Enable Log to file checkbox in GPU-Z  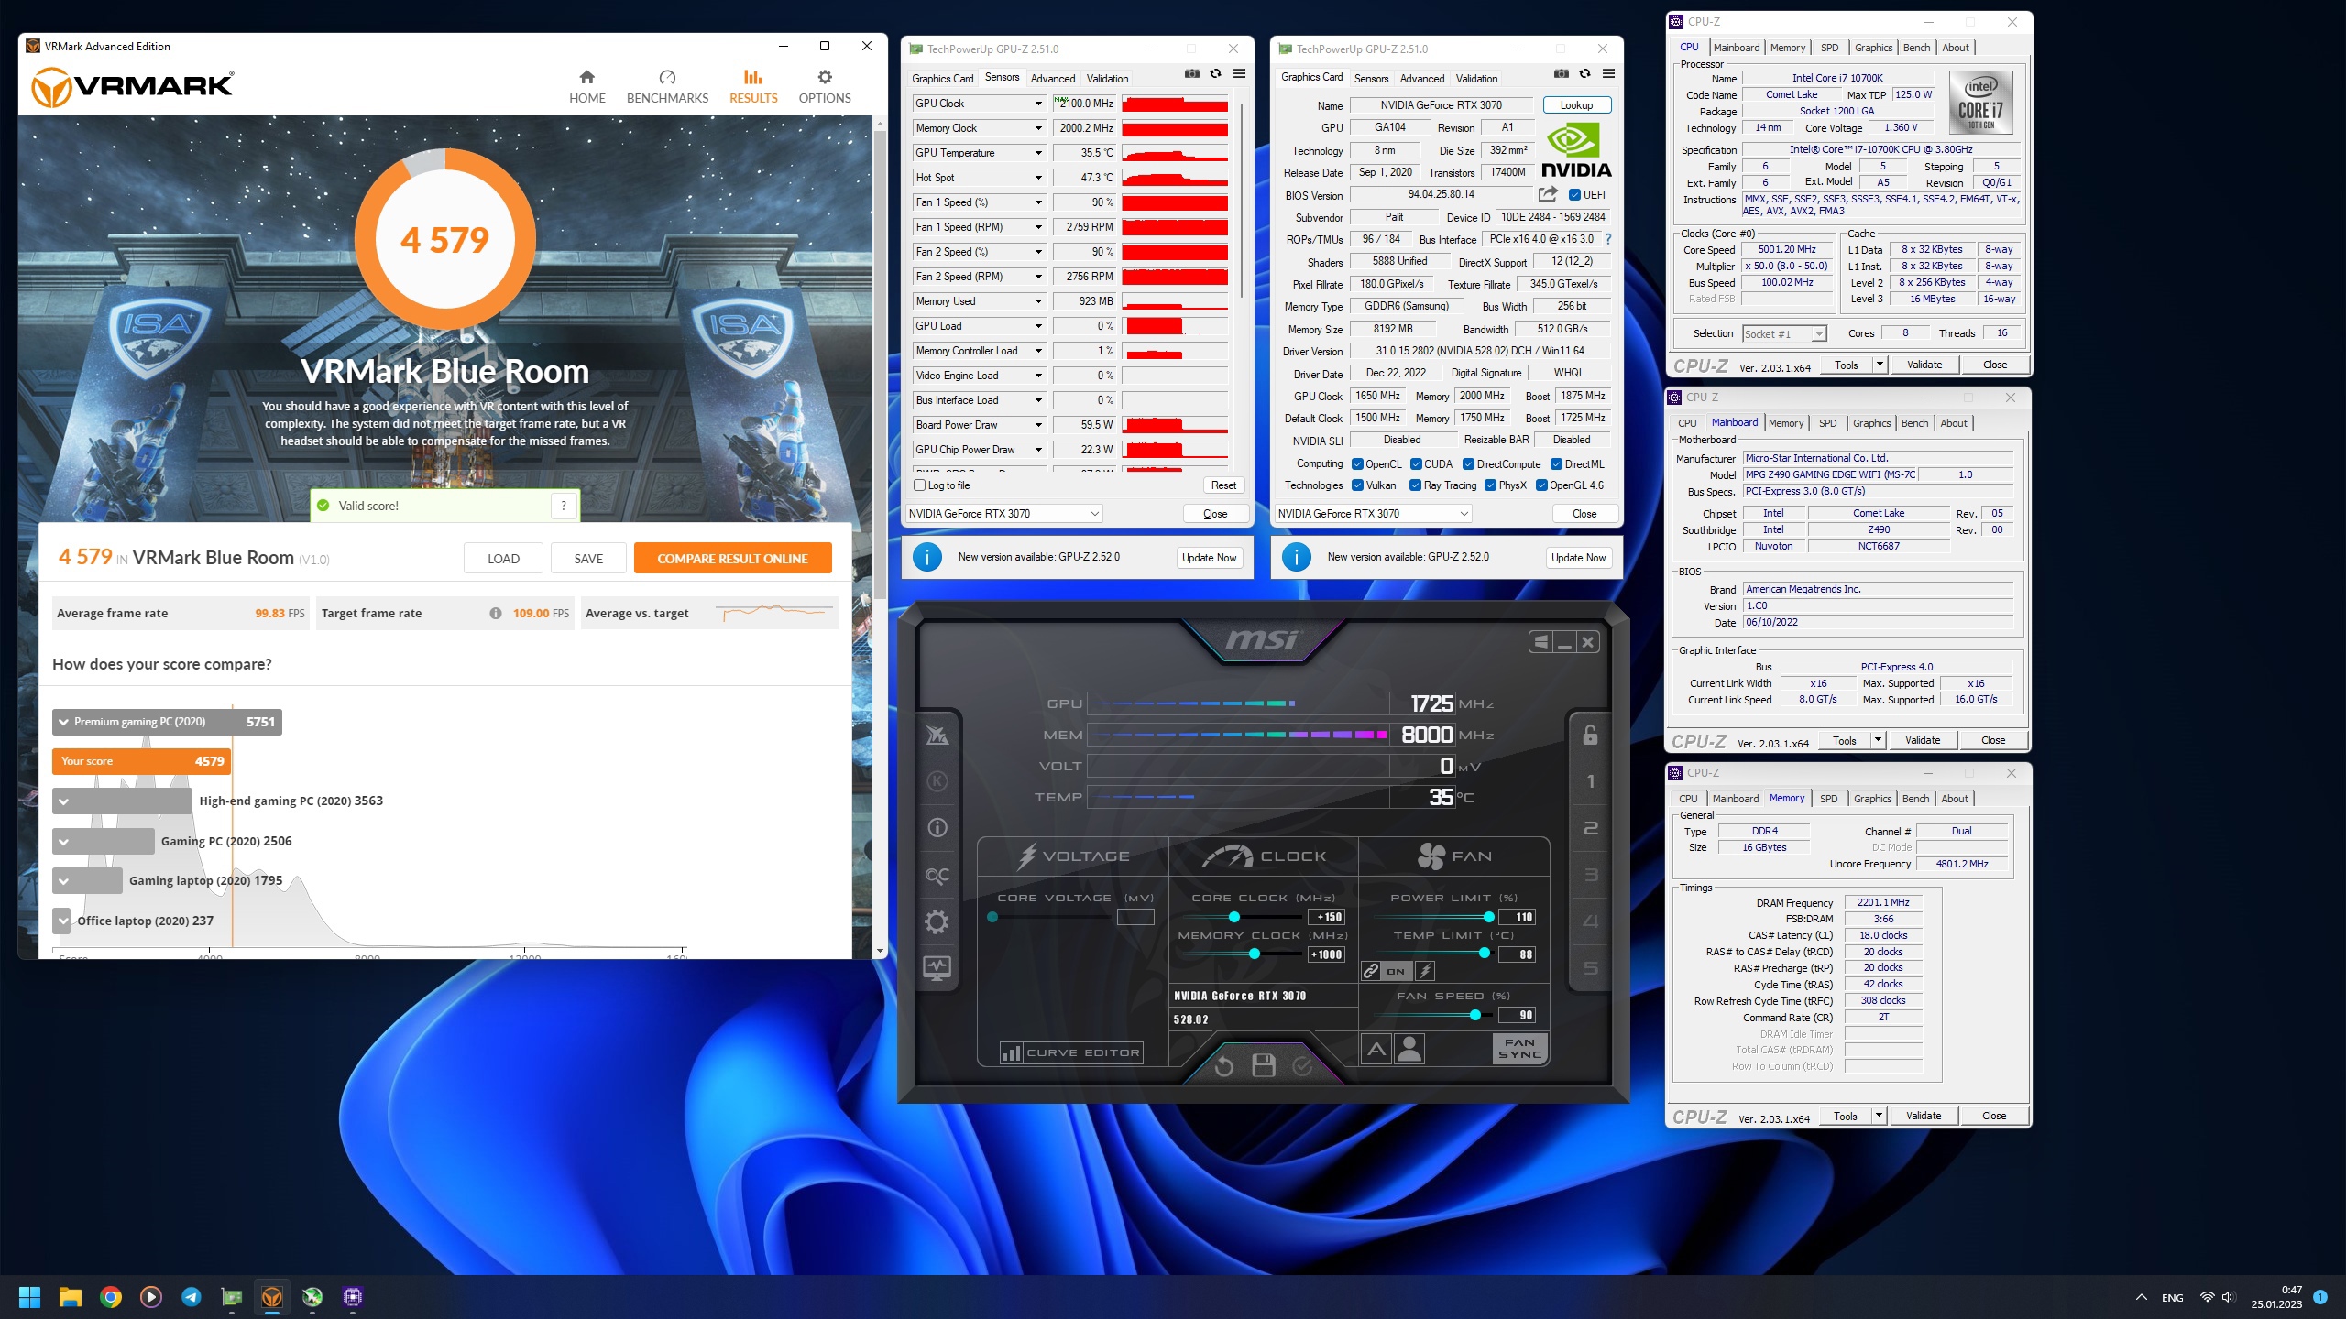coord(920,485)
